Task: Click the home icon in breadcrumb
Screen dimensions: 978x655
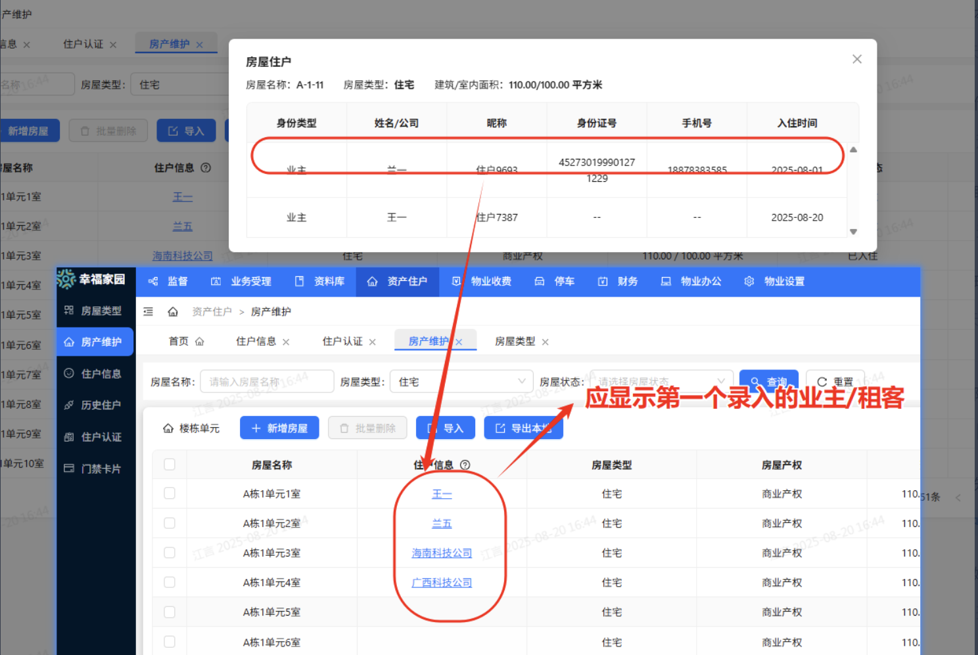Action: click(173, 312)
